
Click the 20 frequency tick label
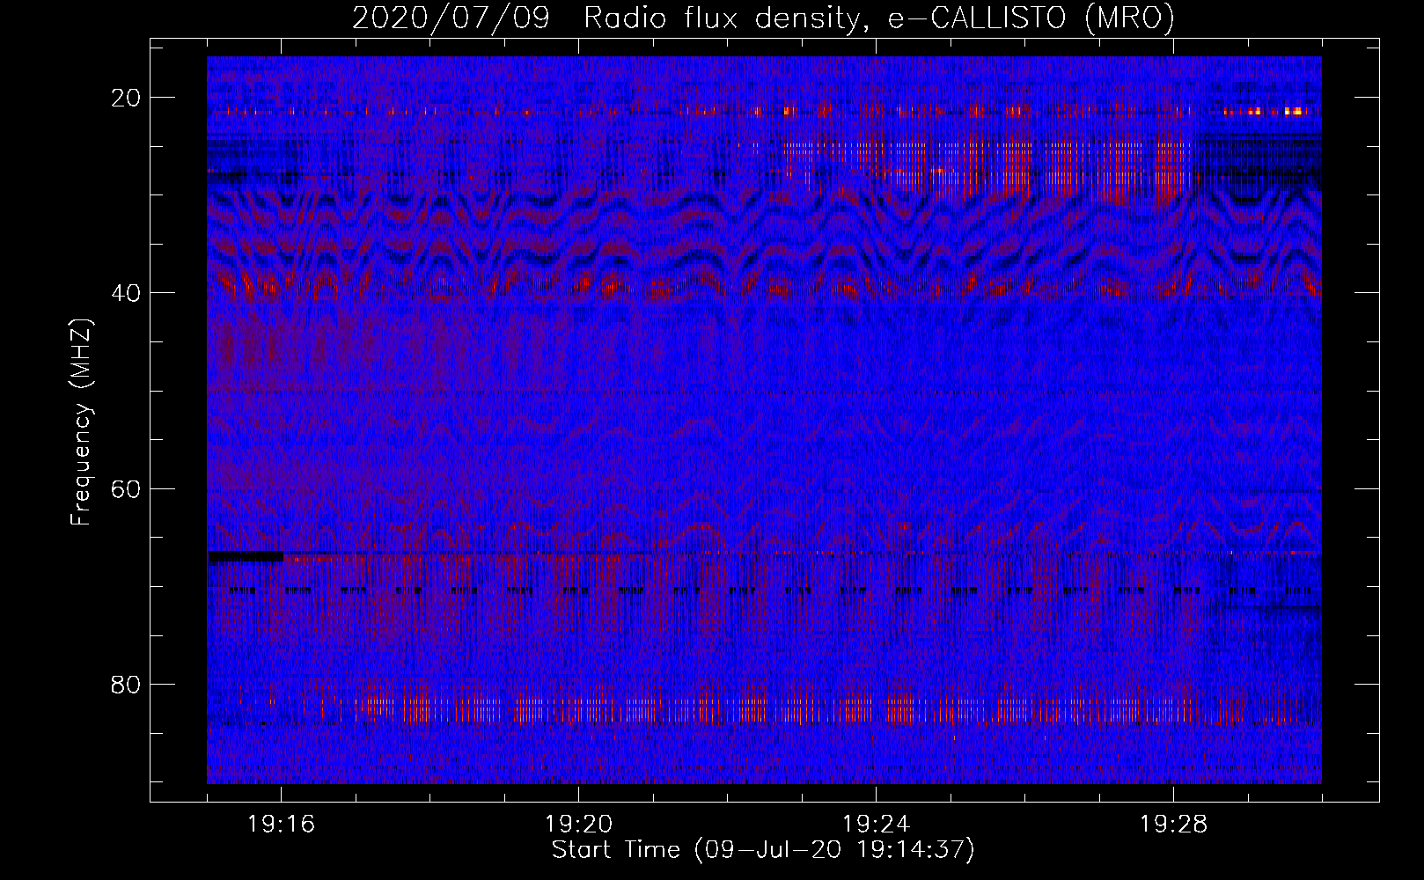point(127,98)
